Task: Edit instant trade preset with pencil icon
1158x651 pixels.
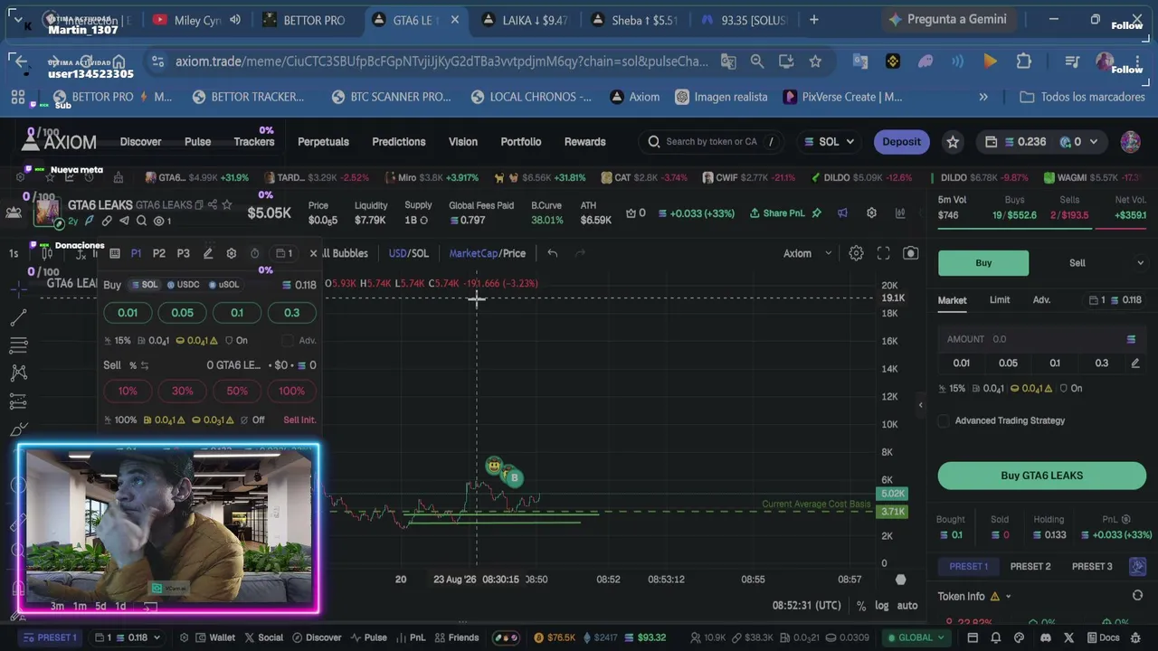Action: 207,253
